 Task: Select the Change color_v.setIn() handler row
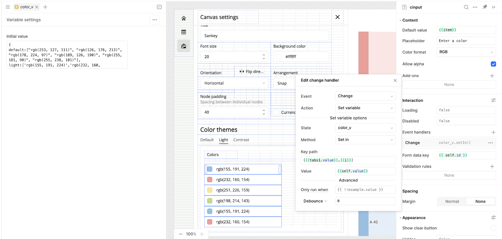click(x=449, y=143)
